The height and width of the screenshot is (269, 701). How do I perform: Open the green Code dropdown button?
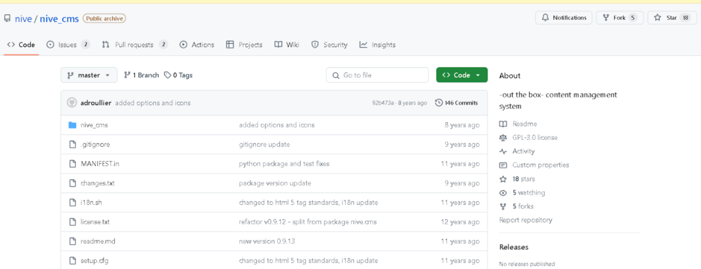[x=462, y=75]
